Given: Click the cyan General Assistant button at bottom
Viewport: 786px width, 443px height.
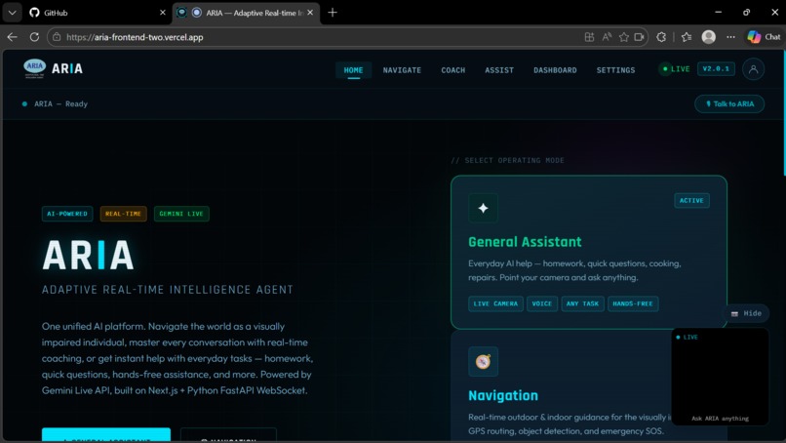Looking at the screenshot, I should point(106,435).
